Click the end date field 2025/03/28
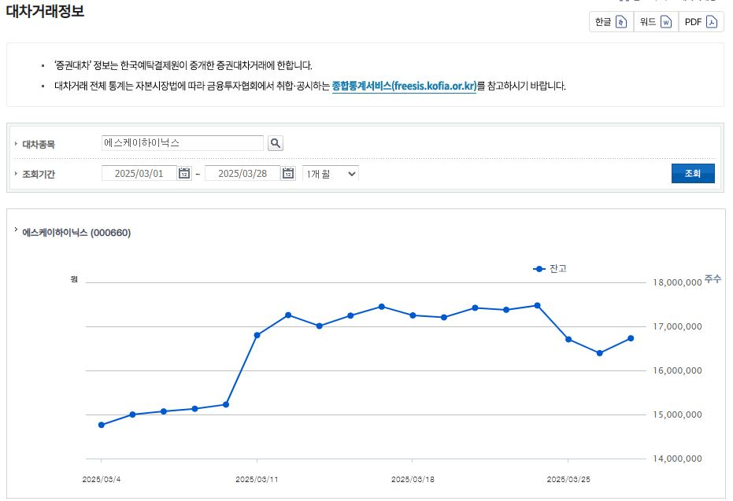Screen dimensions: 733x501 click(242, 173)
